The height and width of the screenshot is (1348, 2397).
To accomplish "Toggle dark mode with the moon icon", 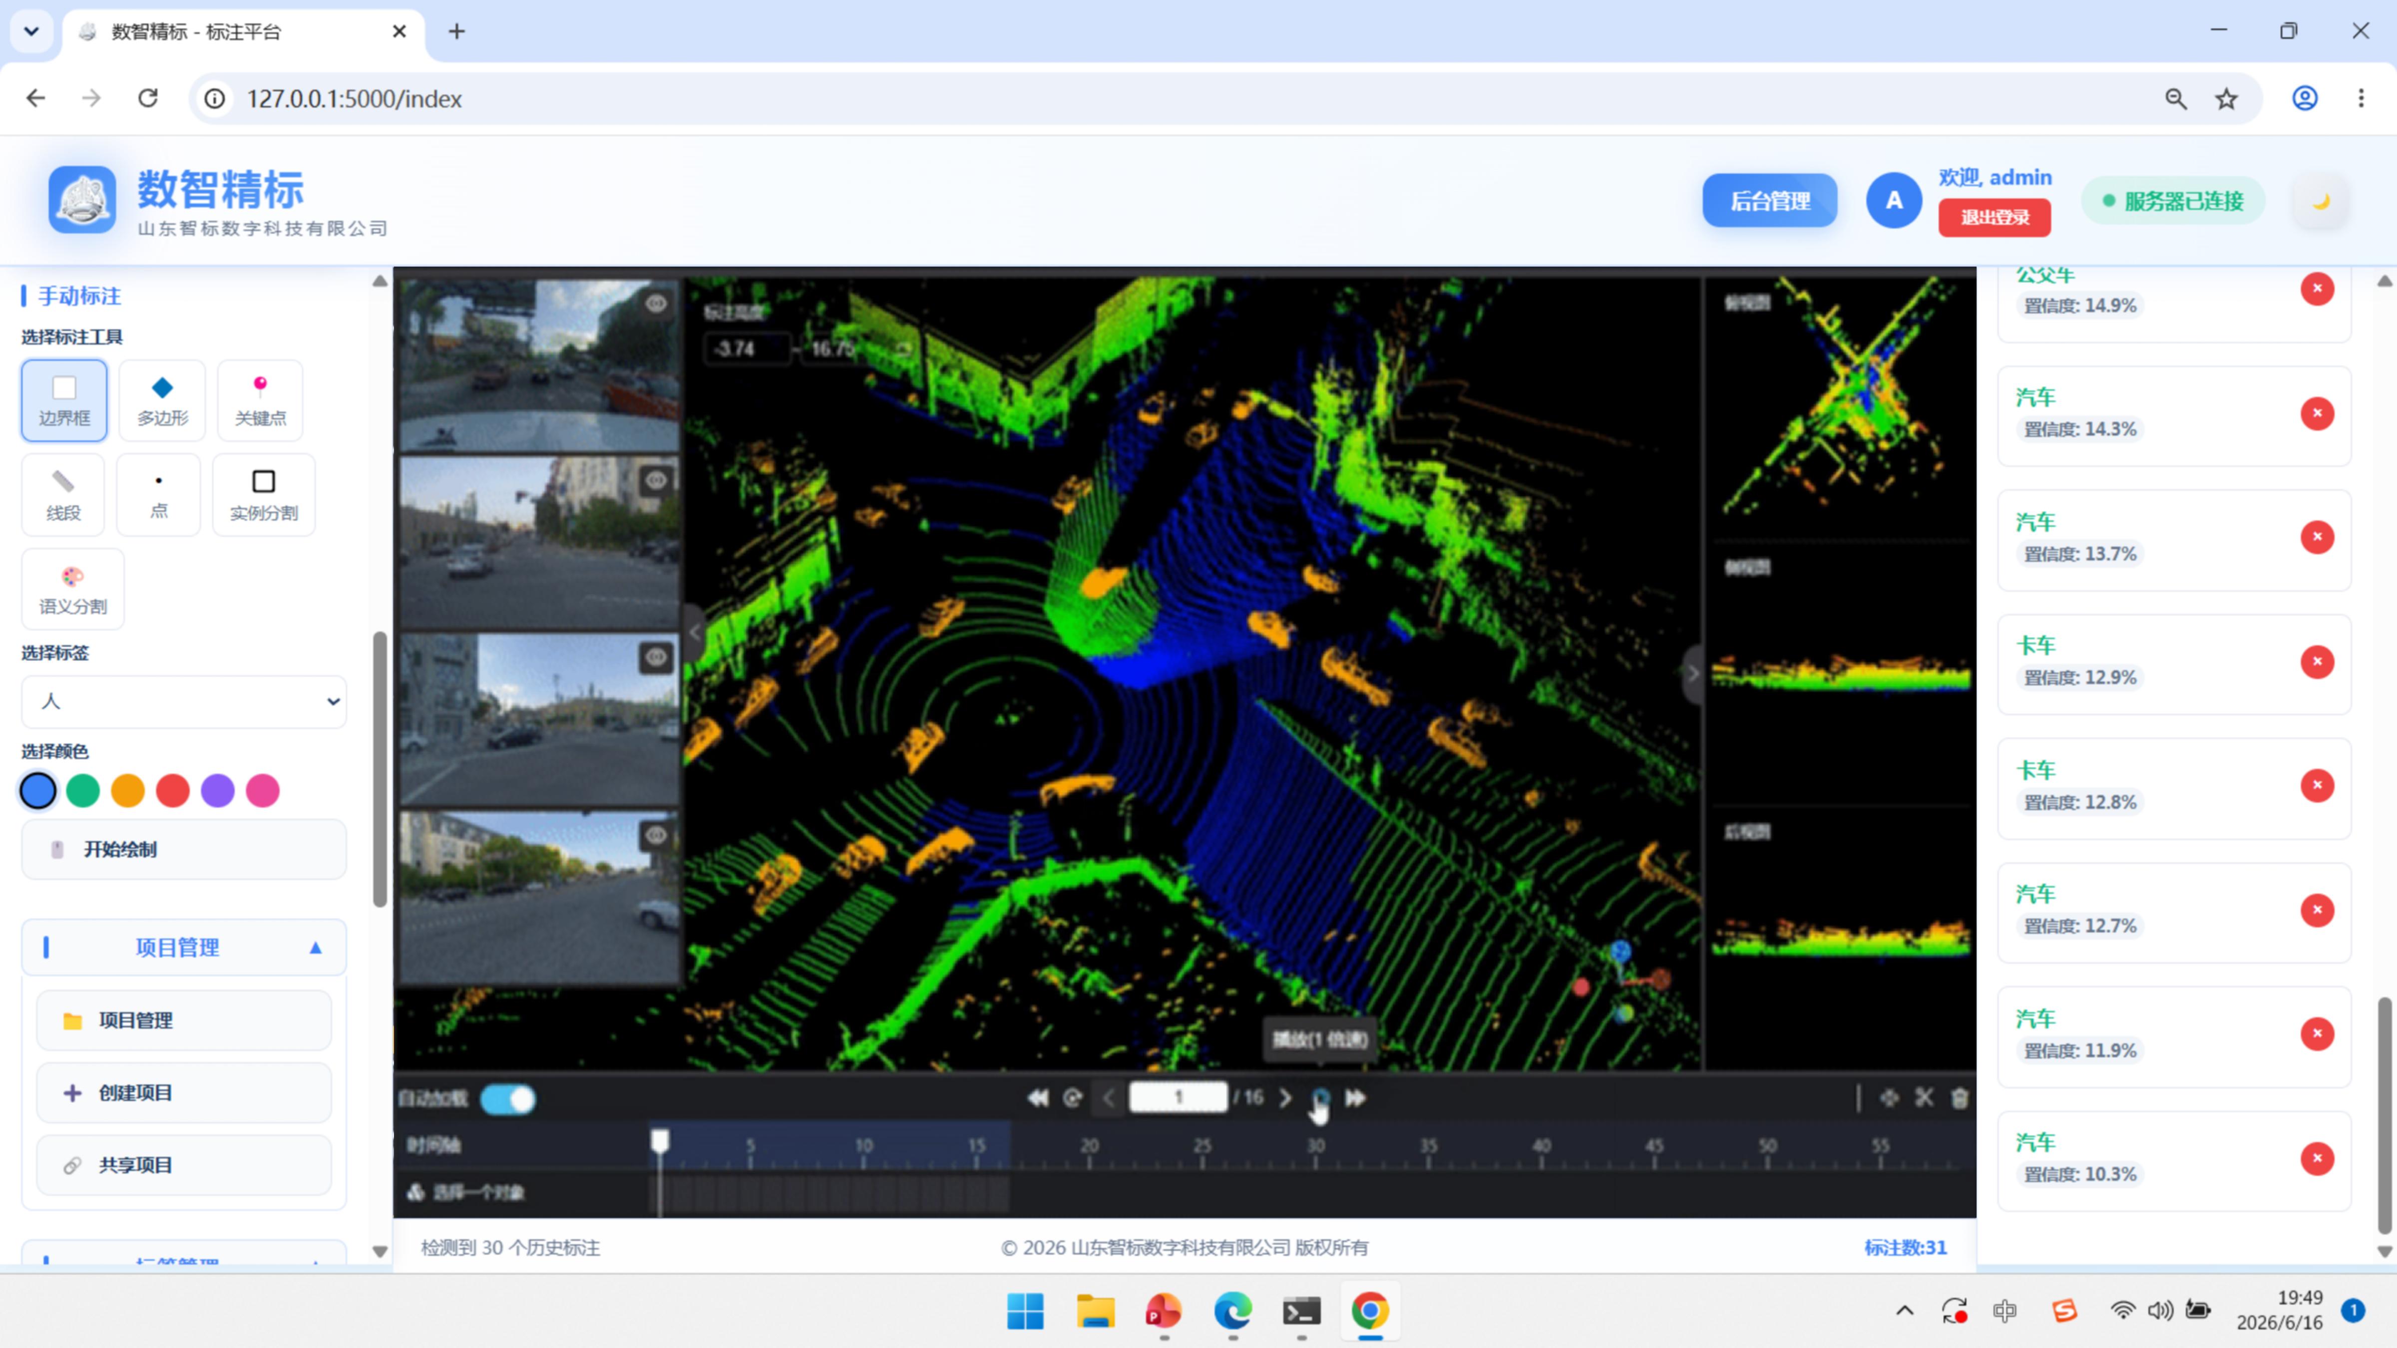I will coord(2321,201).
